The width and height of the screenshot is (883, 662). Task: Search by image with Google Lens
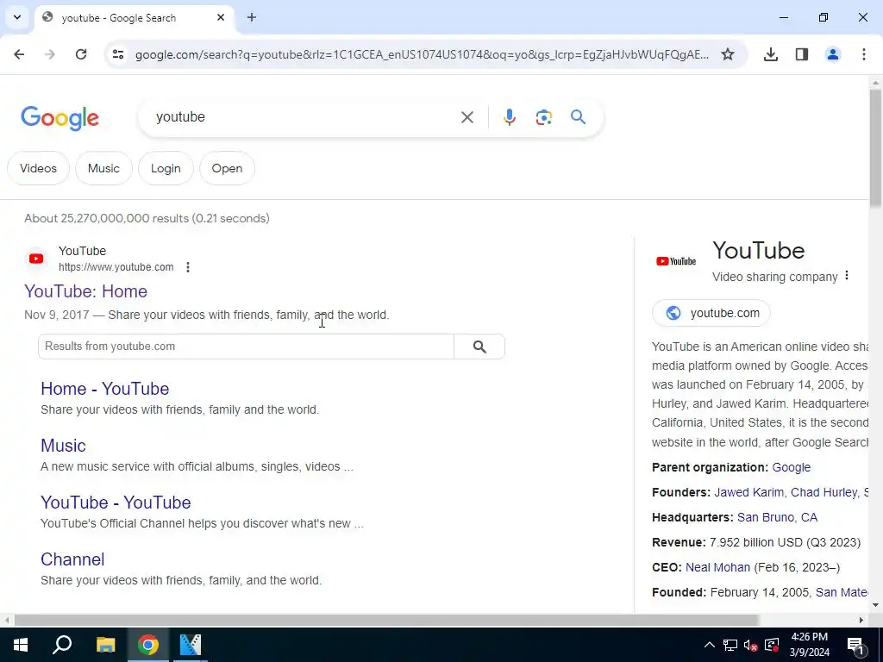click(x=543, y=117)
